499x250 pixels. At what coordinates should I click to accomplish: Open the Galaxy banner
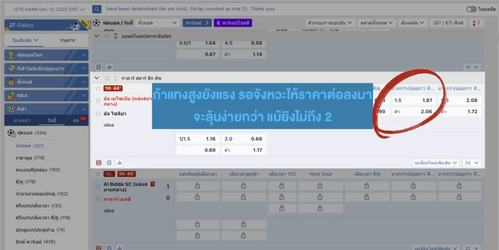coord(46,25)
